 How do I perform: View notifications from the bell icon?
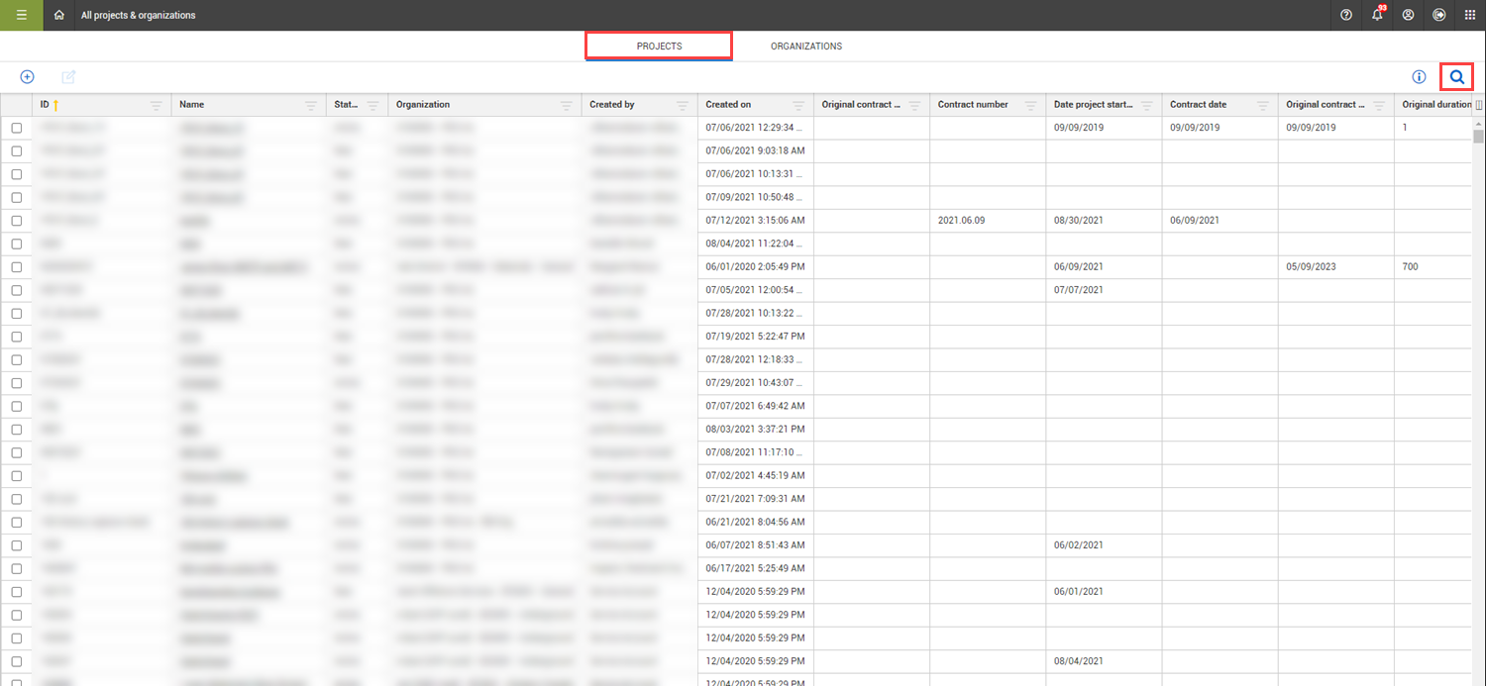pyautogui.click(x=1377, y=15)
